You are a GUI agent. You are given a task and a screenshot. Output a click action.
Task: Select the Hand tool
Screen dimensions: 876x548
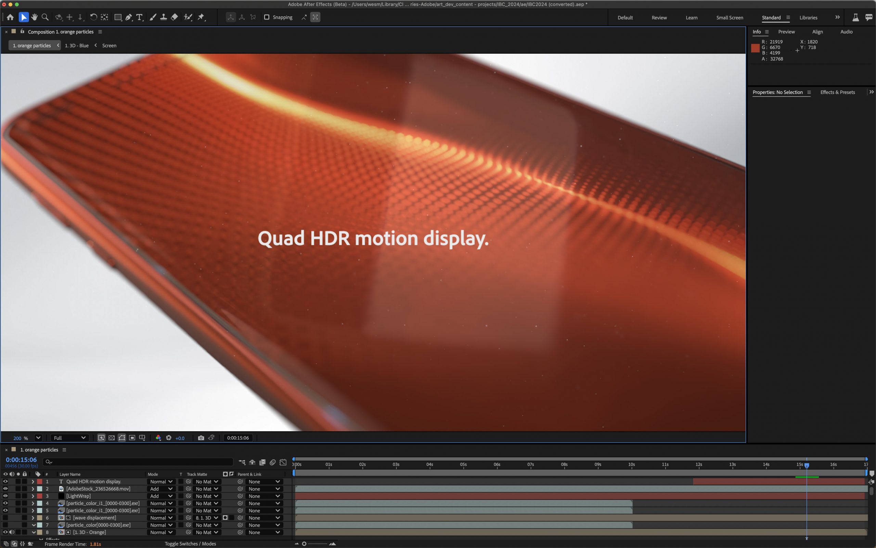click(35, 17)
